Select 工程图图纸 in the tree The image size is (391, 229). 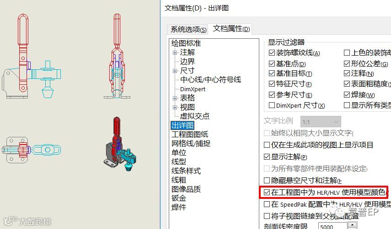point(190,135)
